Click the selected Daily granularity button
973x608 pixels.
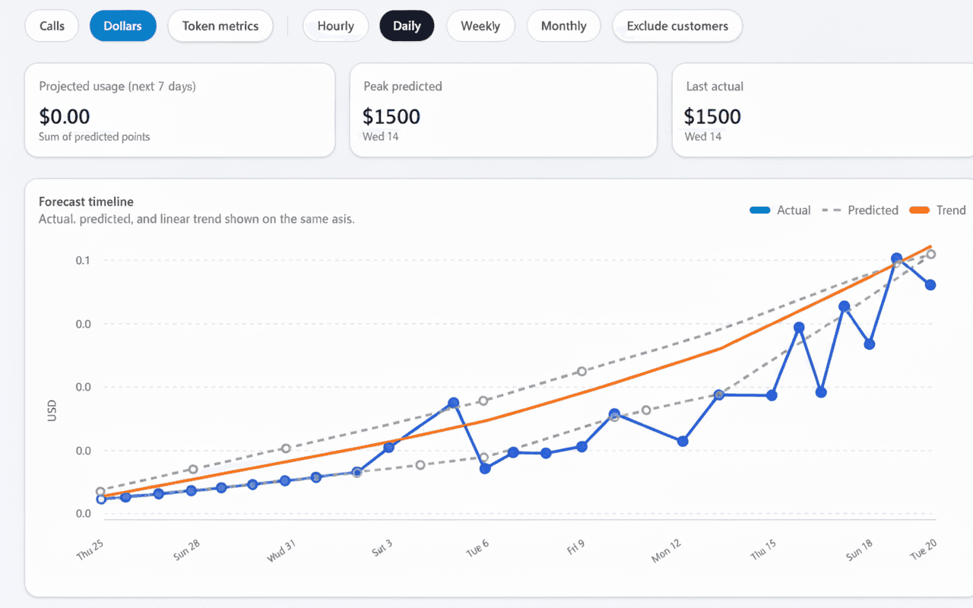pyautogui.click(x=407, y=25)
